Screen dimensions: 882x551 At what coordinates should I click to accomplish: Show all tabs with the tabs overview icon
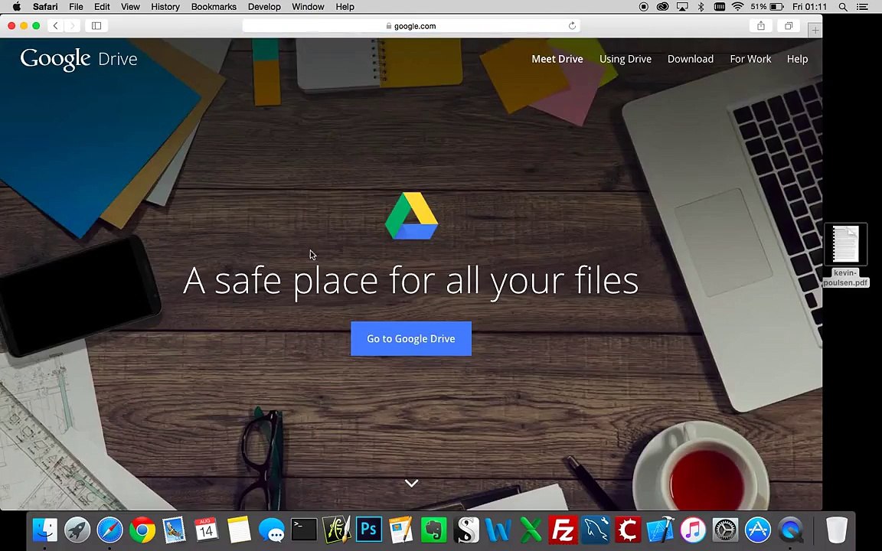click(x=789, y=26)
